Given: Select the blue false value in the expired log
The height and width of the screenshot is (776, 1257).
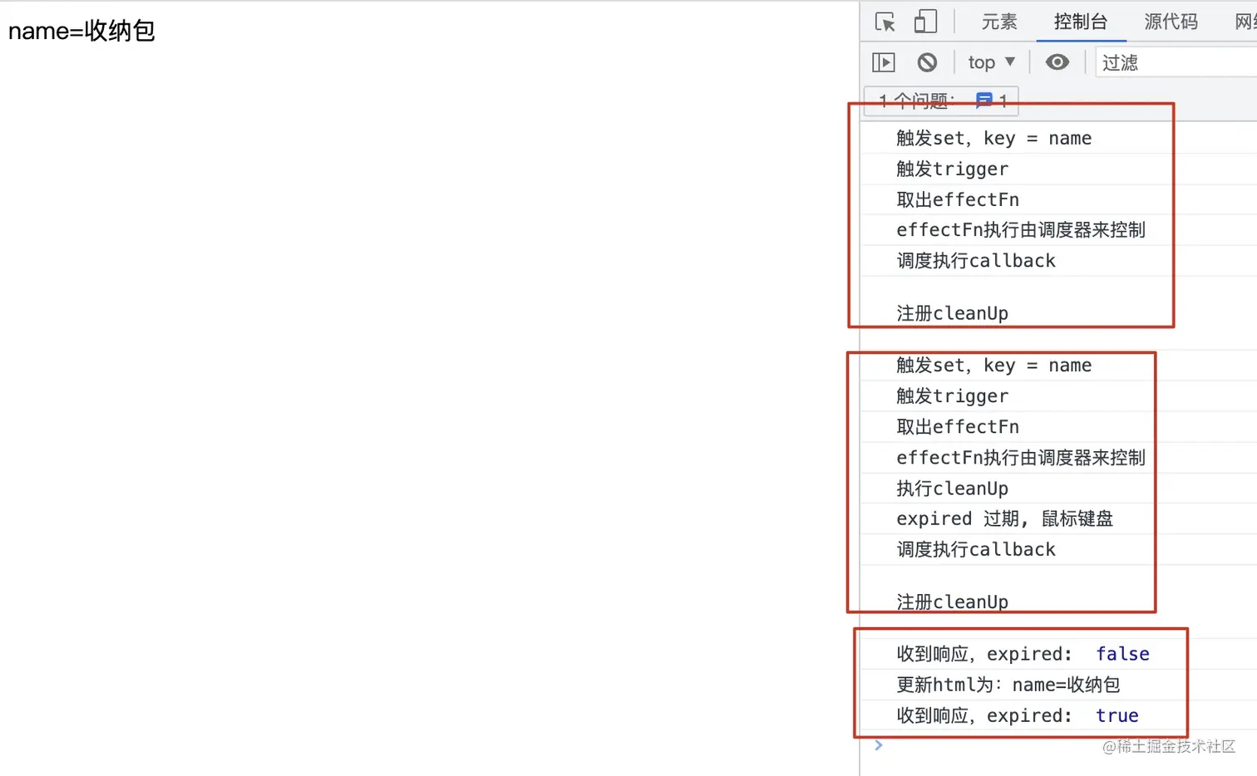Looking at the screenshot, I should point(1122,654).
